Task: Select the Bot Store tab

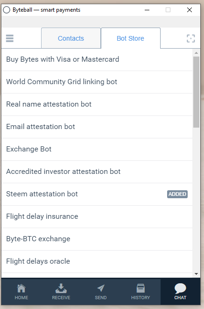Action: coord(130,38)
